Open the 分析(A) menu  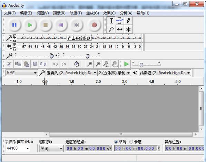tap(126, 13)
